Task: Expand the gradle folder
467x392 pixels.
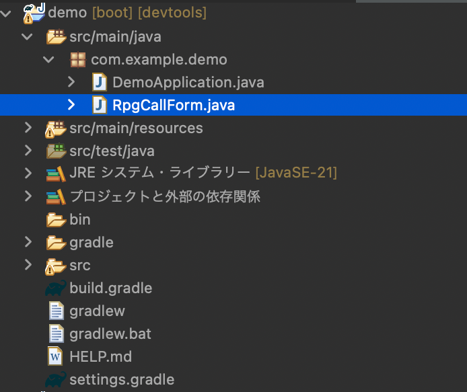Action: [x=28, y=242]
